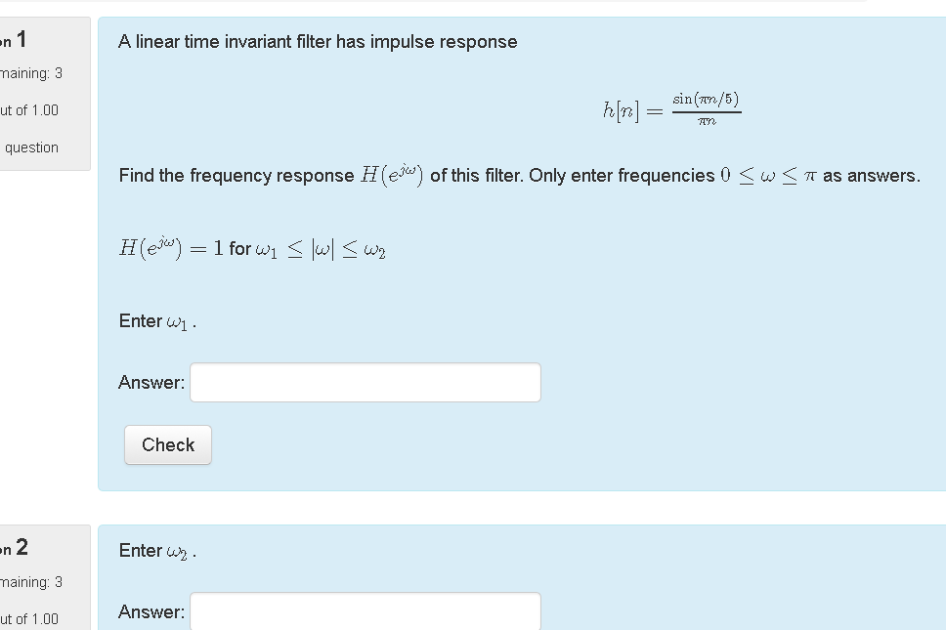Screen dimensions: 946x630
Task: Select the Answer box below 'Enter ω1'
Action: tap(365, 382)
